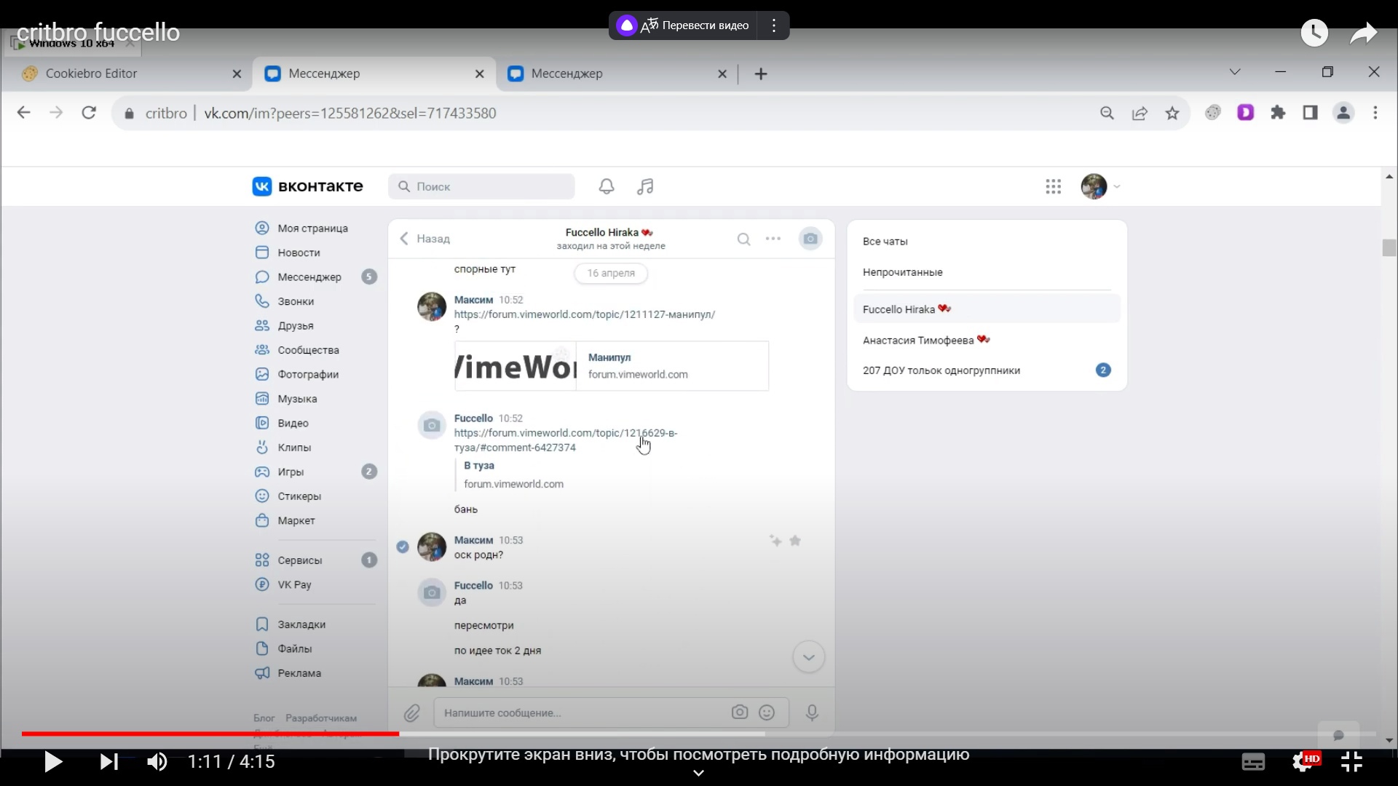
Task: Open the chat three-dots actions menu
Action: point(773,239)
